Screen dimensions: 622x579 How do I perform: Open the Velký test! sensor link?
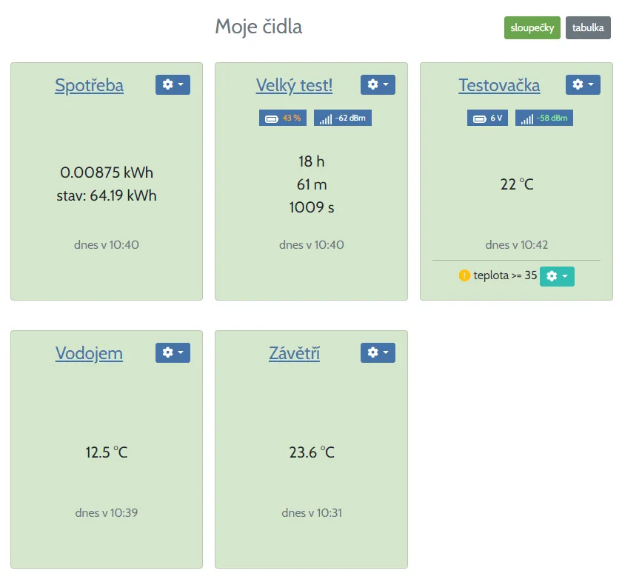pyautogui.click(x=294, y=85)
